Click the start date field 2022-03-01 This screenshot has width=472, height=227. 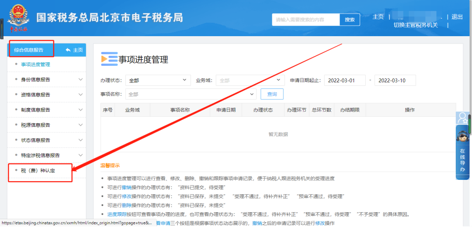(x=345, y=81)
